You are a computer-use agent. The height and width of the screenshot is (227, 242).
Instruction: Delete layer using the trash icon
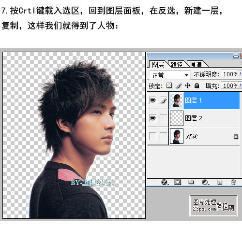[x=233, y=182]
